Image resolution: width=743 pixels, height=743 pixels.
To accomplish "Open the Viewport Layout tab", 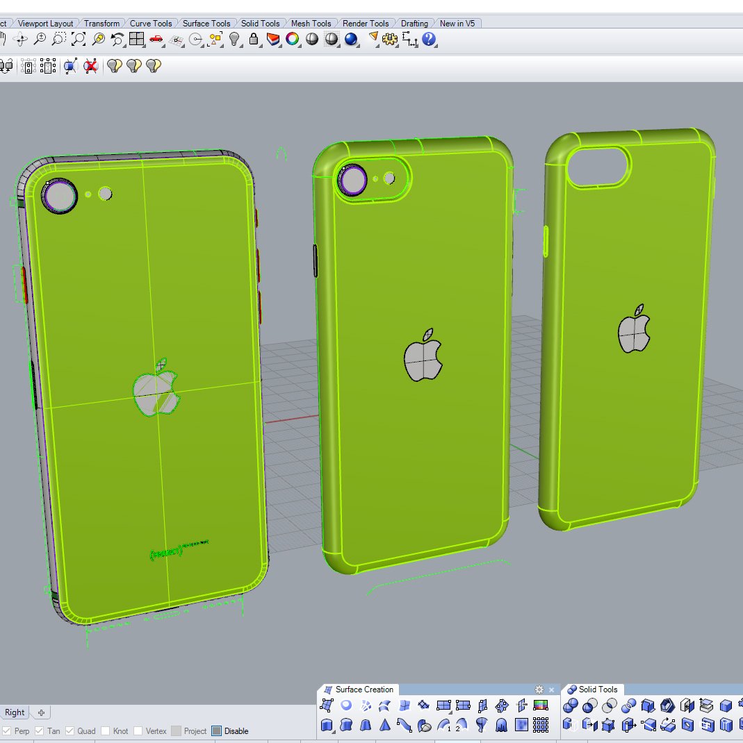I will point(45,23).
